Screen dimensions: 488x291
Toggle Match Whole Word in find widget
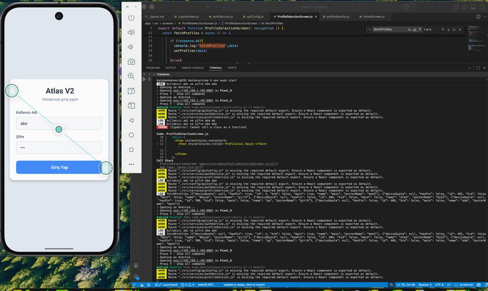414,30
